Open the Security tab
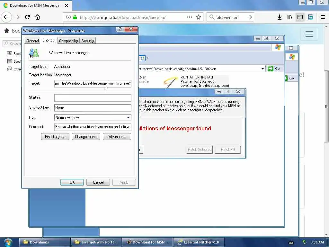329x247 pixels. coord(88,41)
